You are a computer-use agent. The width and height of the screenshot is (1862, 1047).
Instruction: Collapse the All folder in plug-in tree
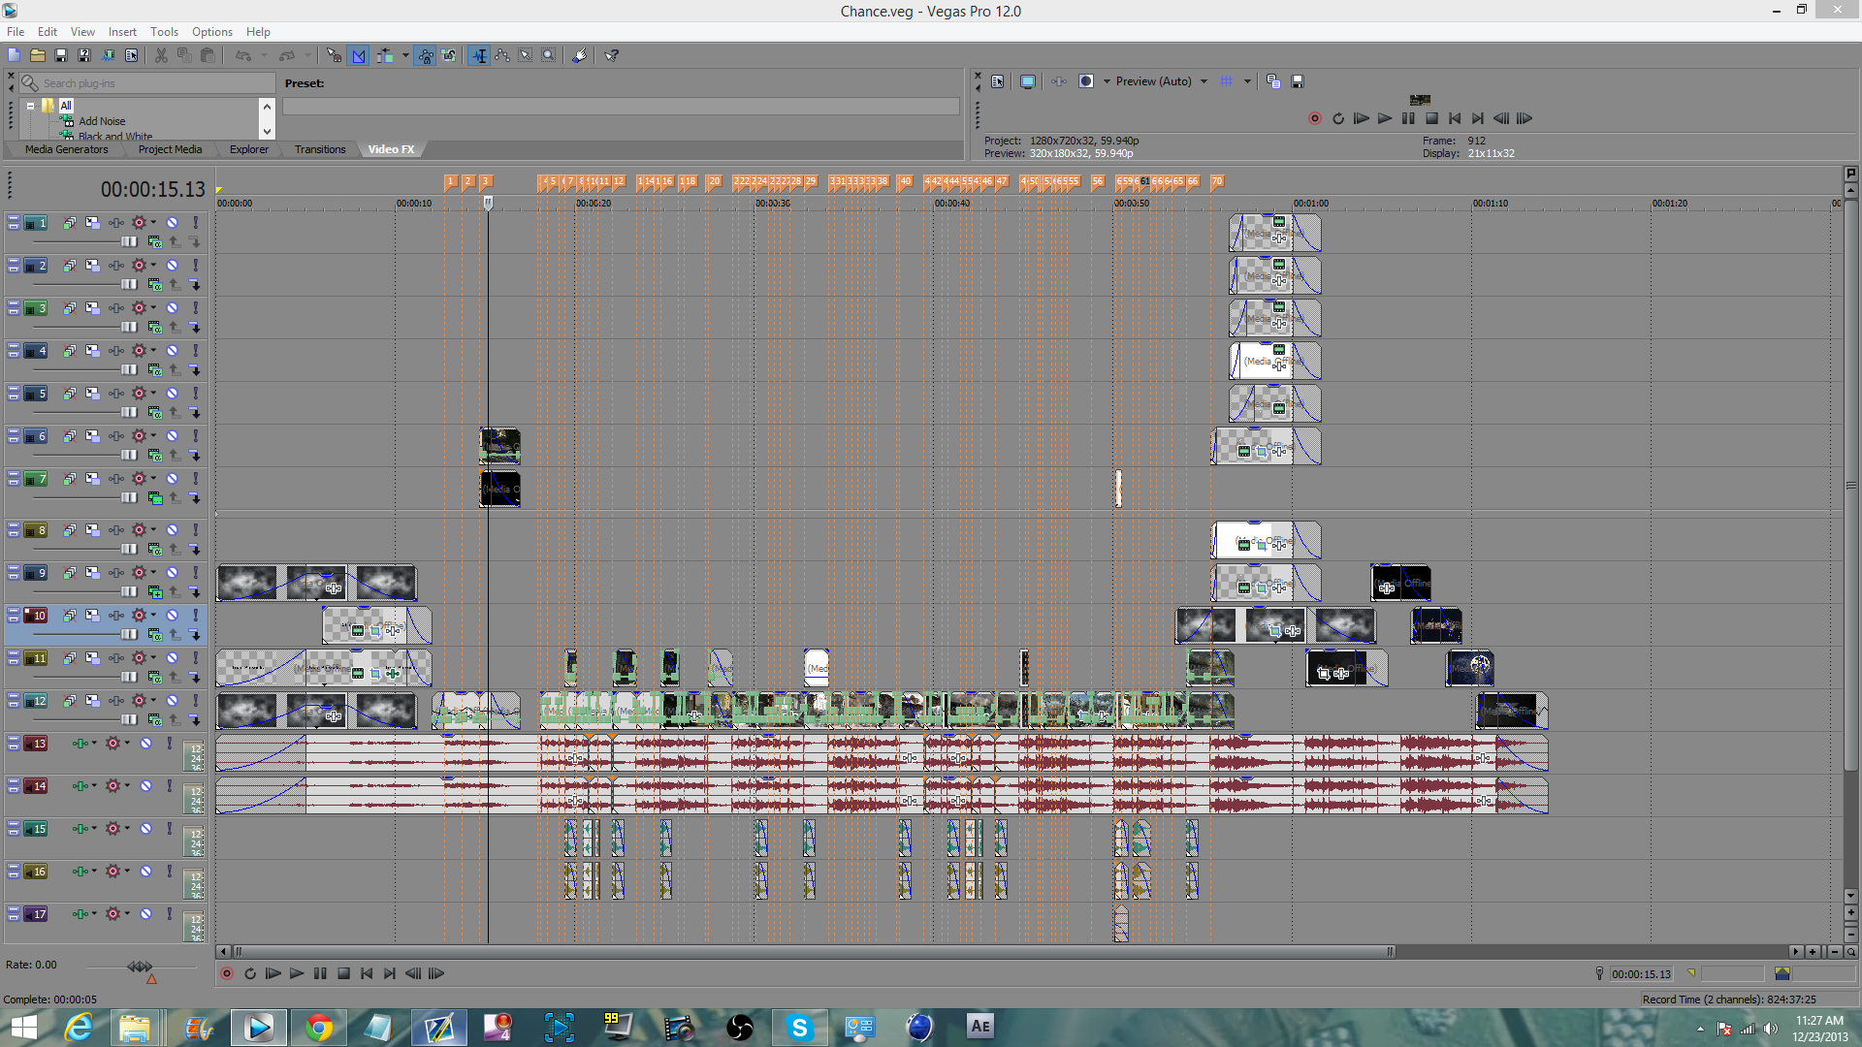coord(30,106)
